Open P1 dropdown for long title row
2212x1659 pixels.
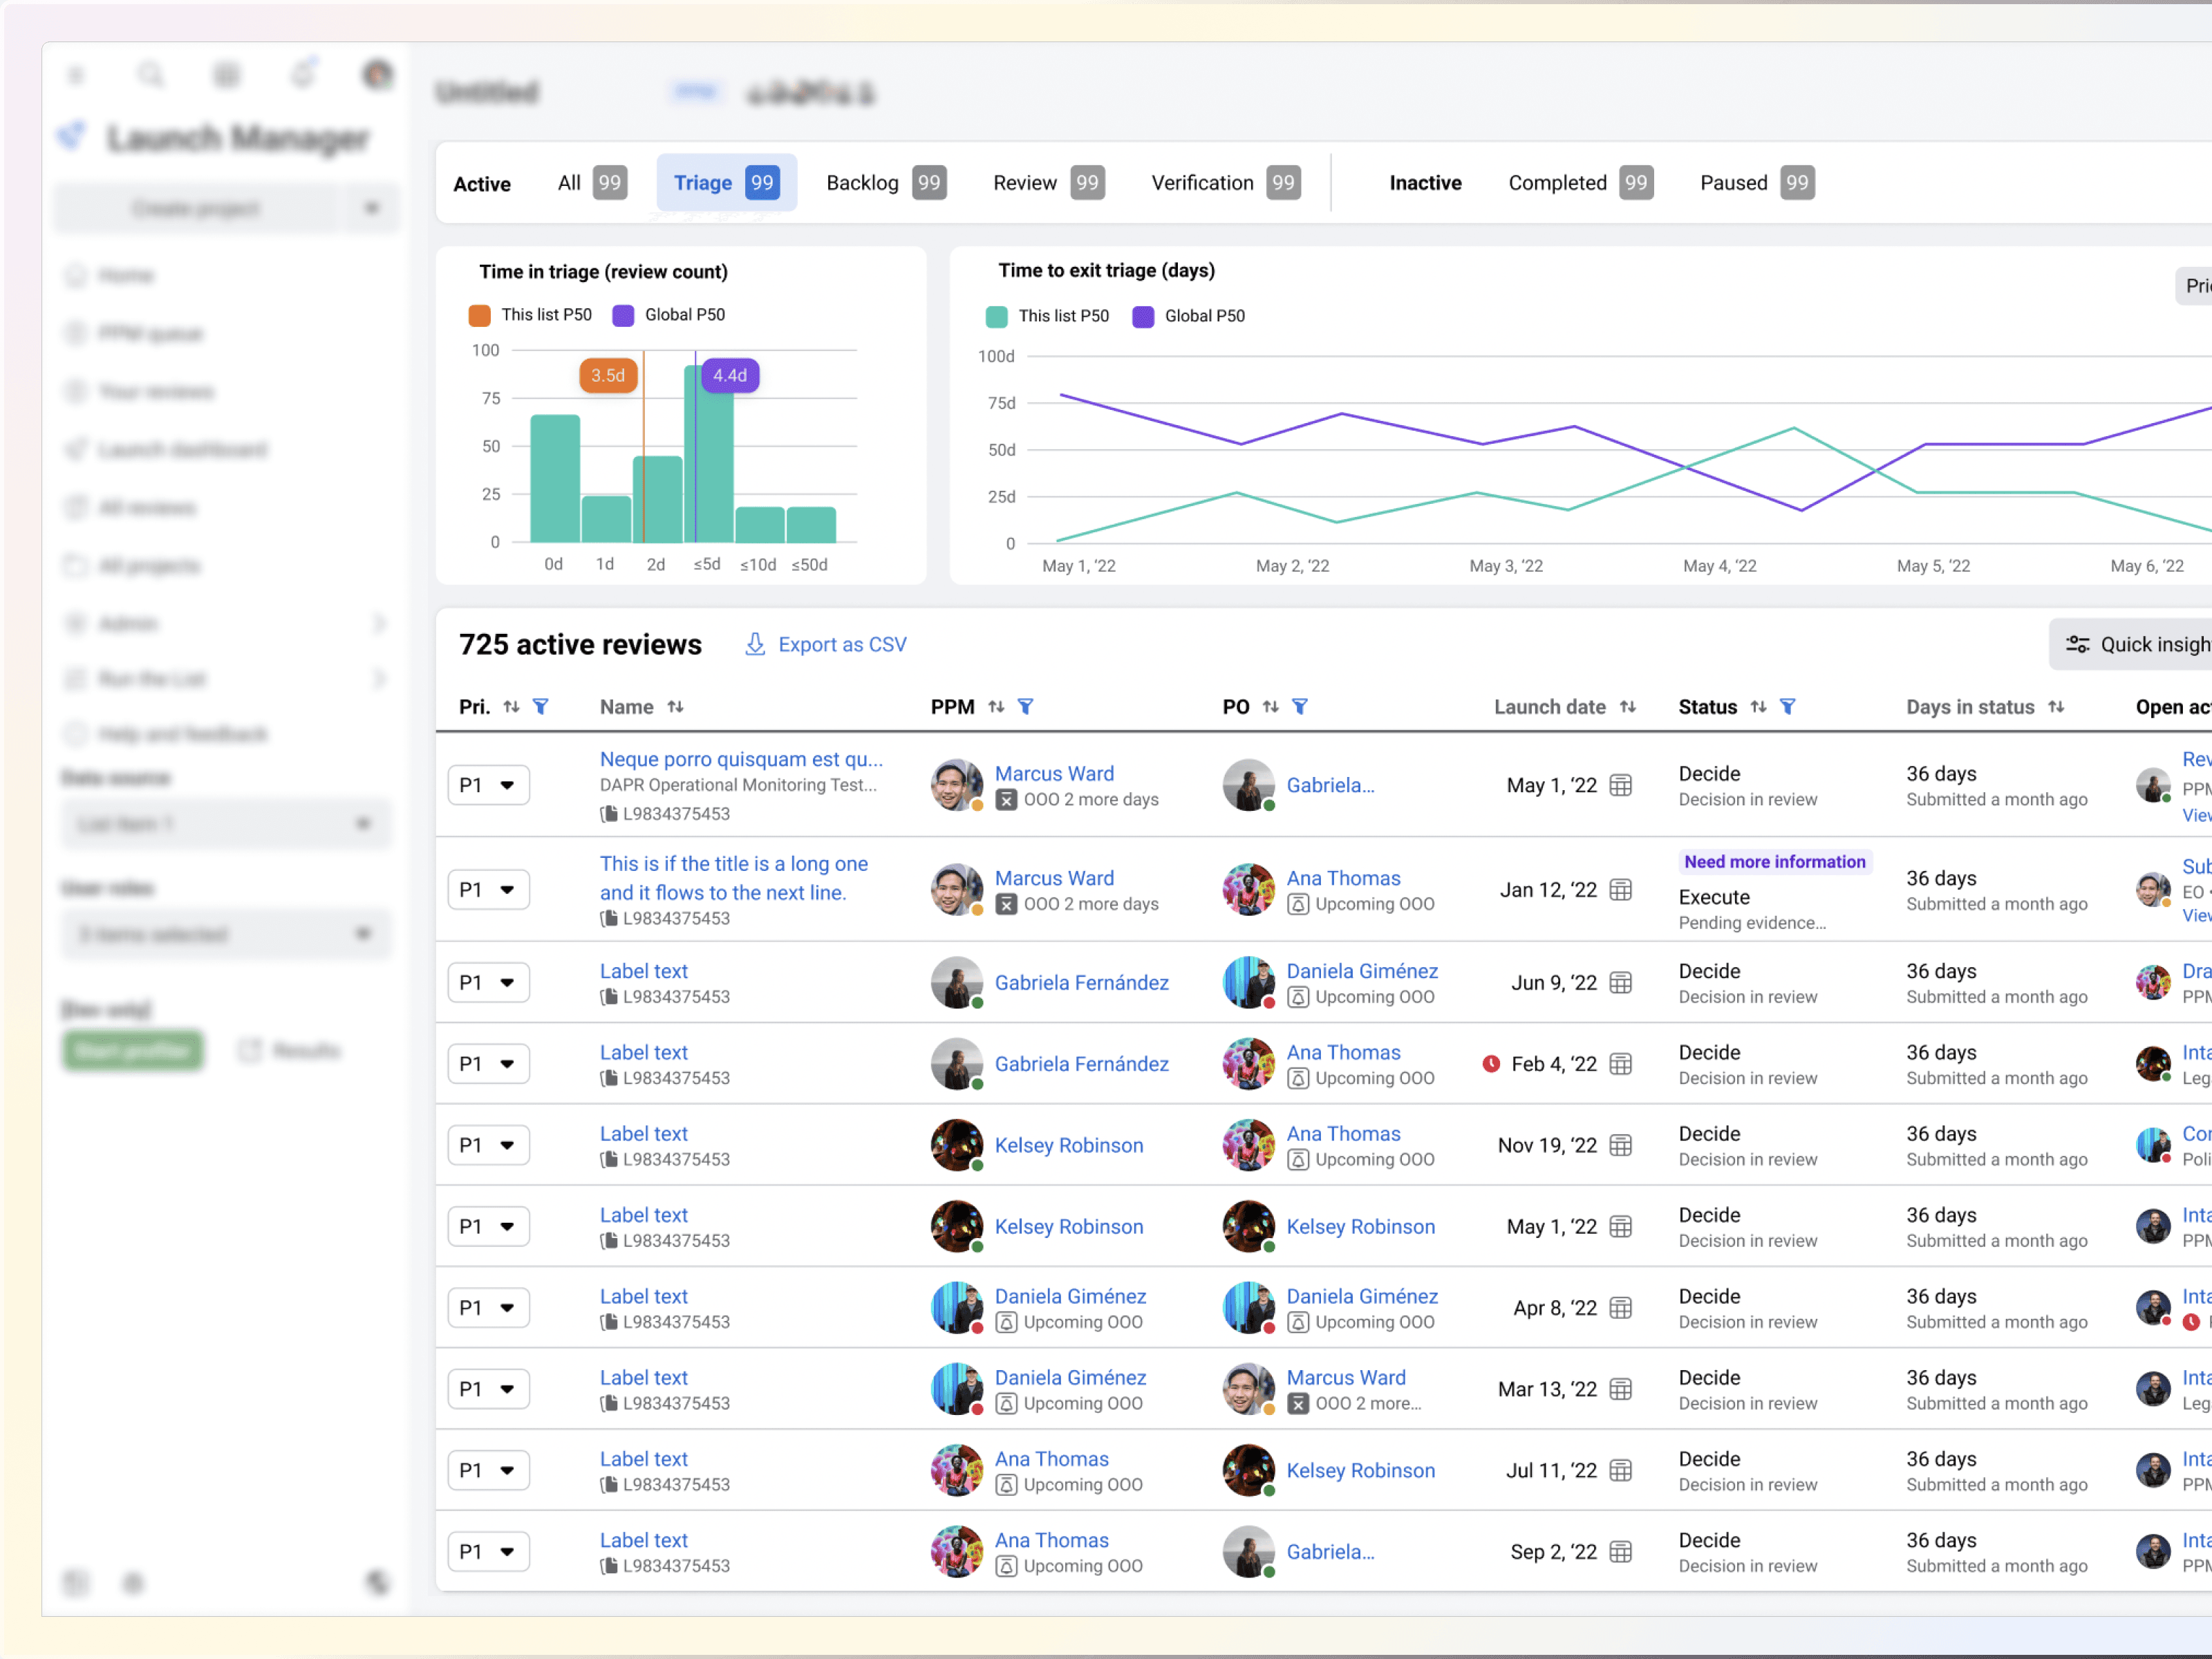pyautogui.click(x=488, y=890)
